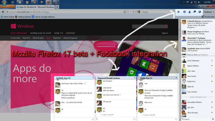Open chat with Aniruddha Pakhare
The height and width of the screenshot is (121, 215).
point(197,102)
